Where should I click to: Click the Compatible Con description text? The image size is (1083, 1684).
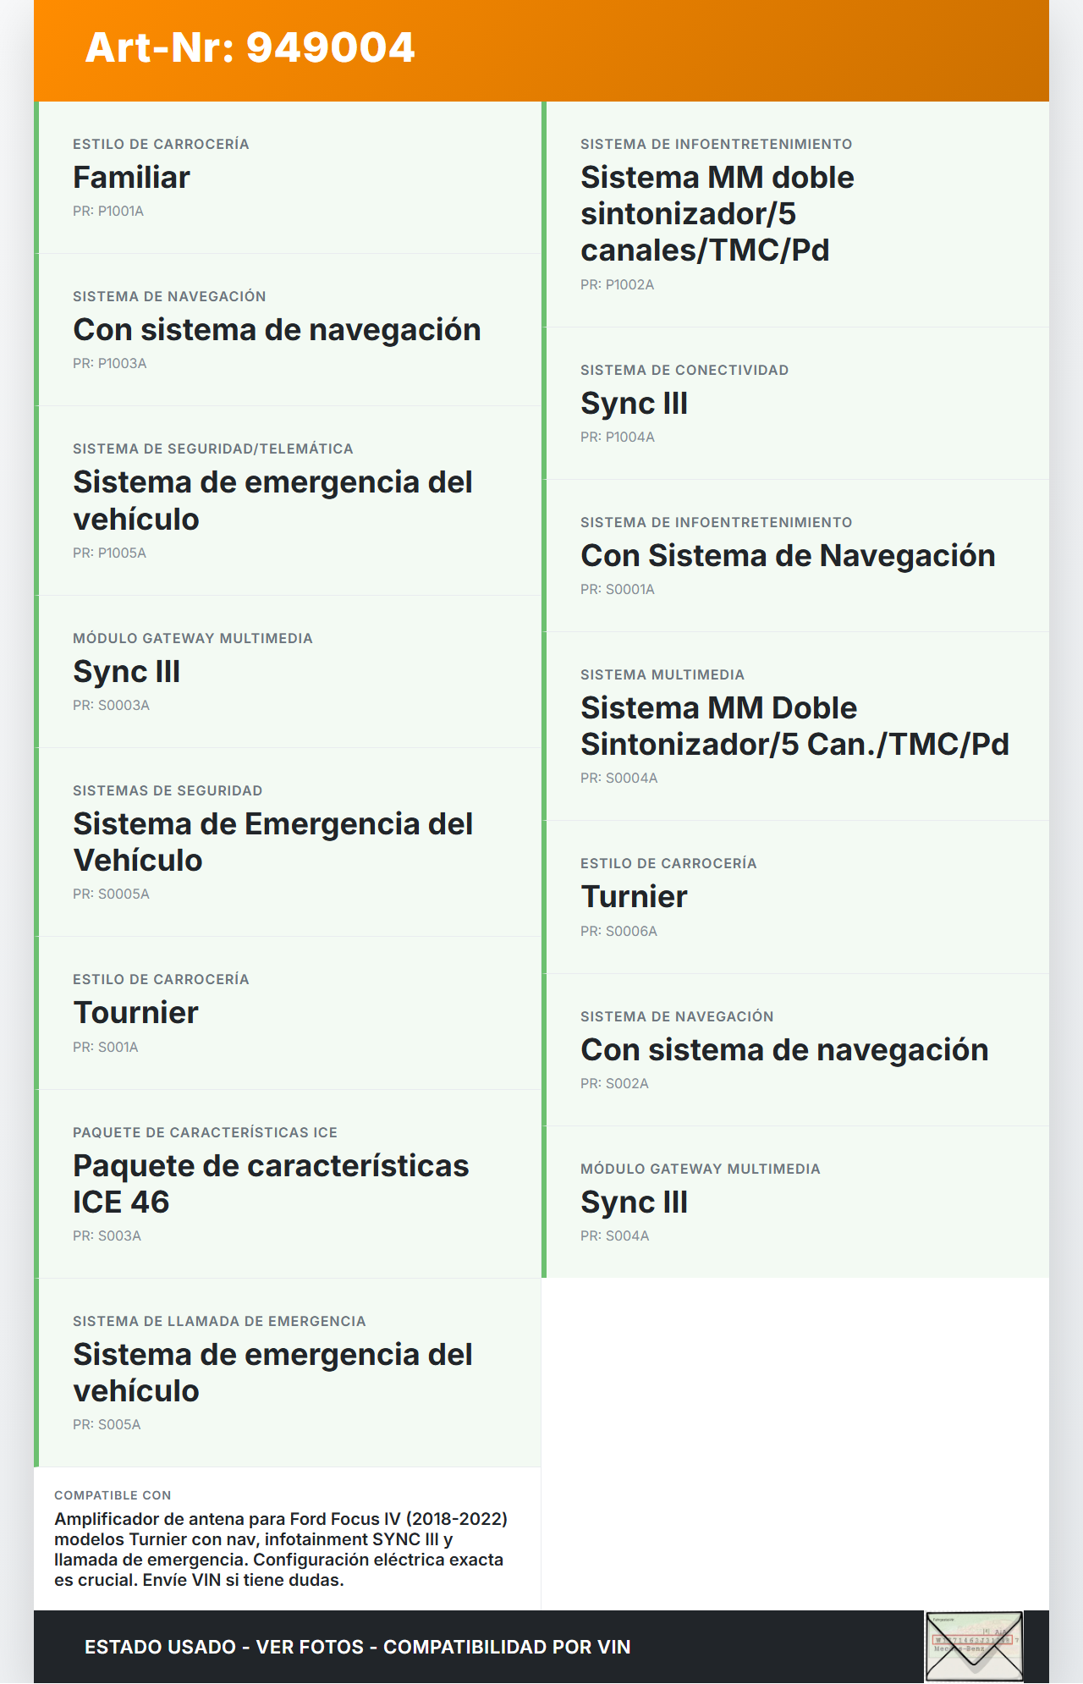[281, 1549]
